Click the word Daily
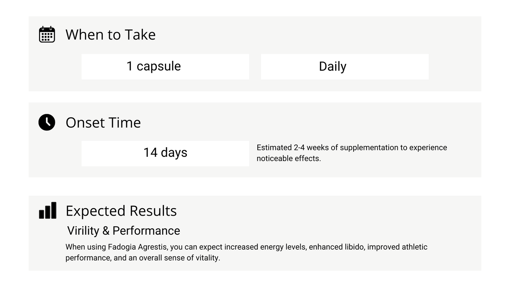This screenshot has height=287, width=510. click(333, 66)
